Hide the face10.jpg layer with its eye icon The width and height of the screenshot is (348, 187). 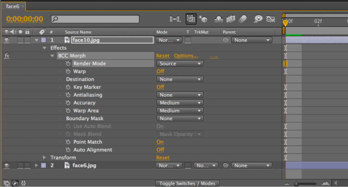[6, 40]
